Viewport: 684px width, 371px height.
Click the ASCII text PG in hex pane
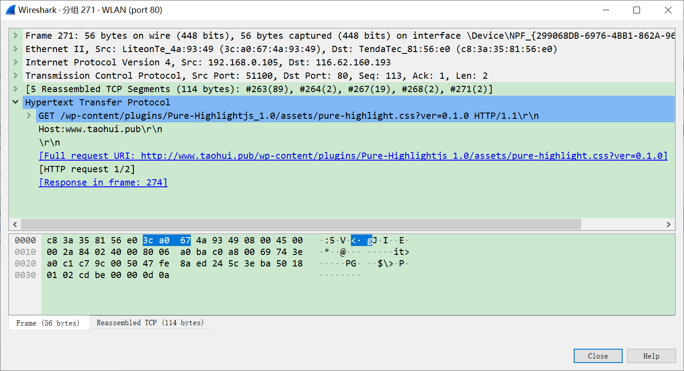(x=351, y=263)
